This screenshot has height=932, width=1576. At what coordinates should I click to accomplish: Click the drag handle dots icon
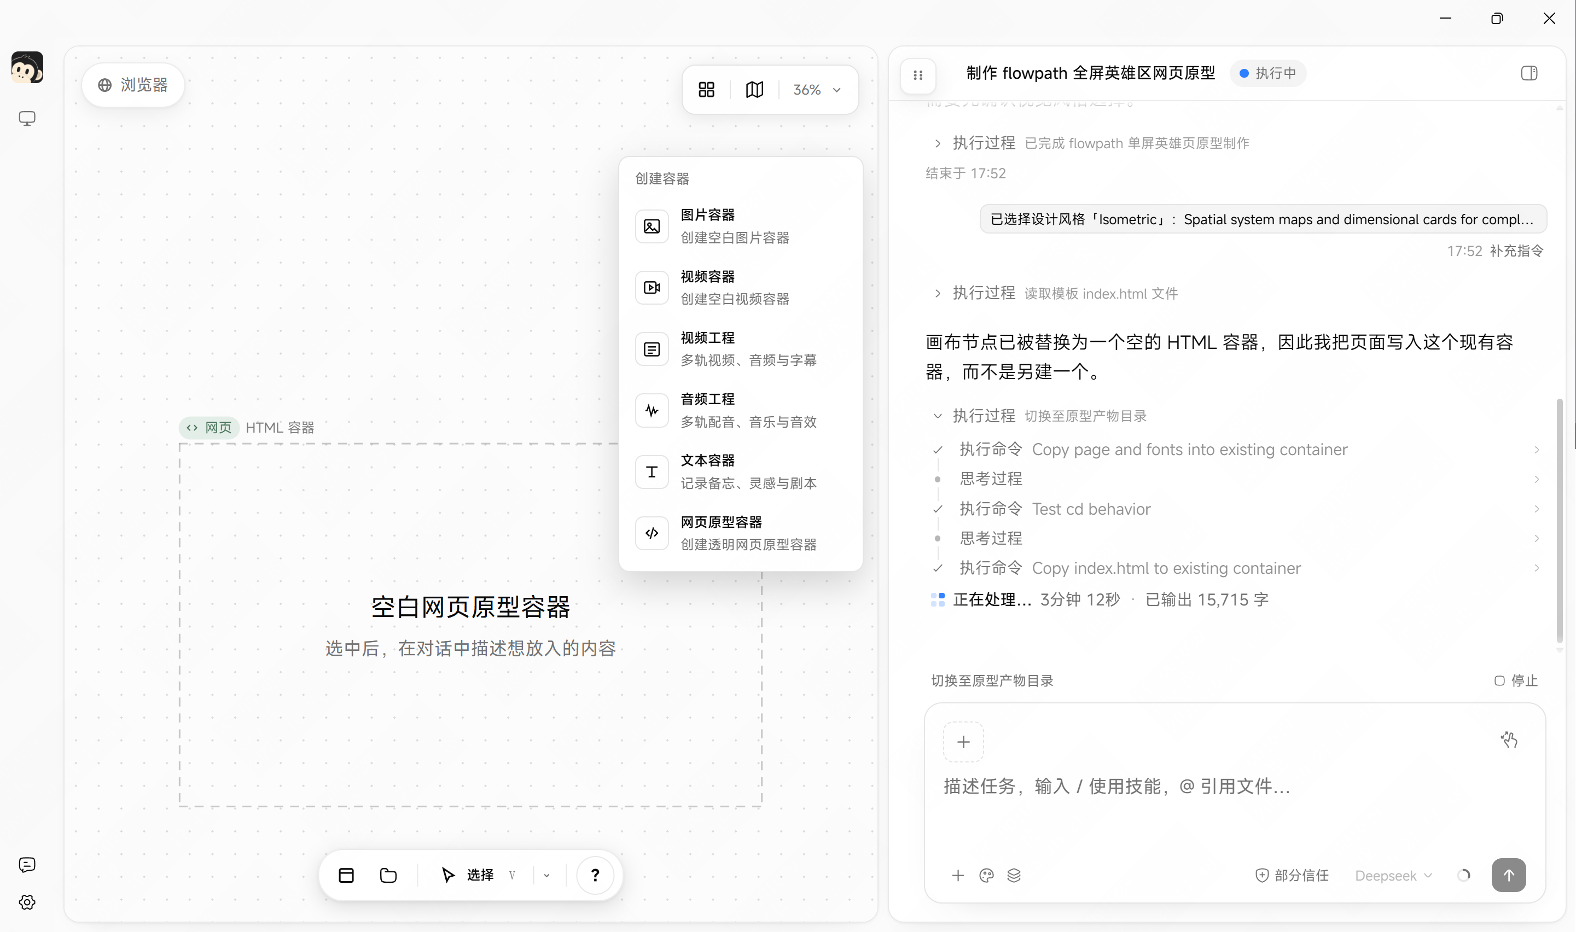918,75
